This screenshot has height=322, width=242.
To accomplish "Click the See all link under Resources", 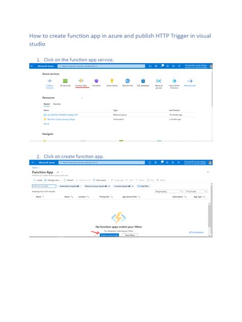I will (46, 124).
